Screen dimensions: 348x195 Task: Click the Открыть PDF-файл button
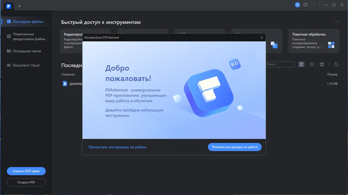pyautogui.click(x=26, y=171)
